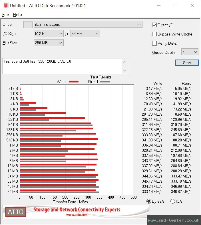The image size is (201, 225).
Task: Click the description box scroll up arrow
Action: point(124,62)
